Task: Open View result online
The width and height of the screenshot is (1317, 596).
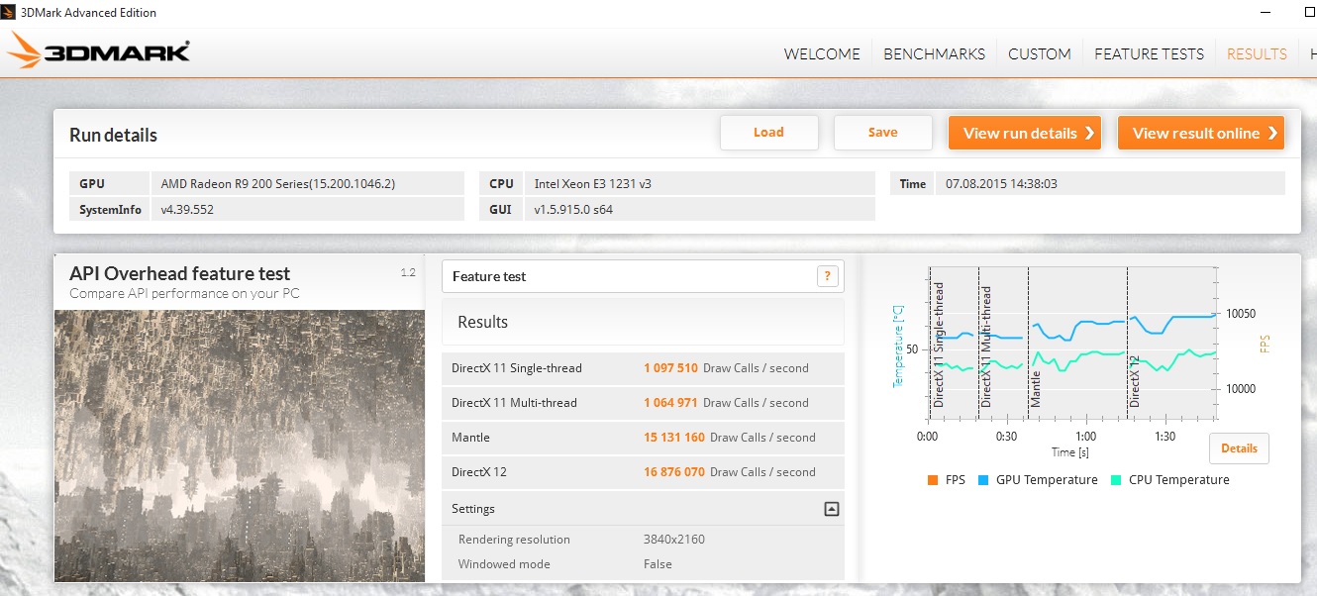Action: tap(1201, 134)
